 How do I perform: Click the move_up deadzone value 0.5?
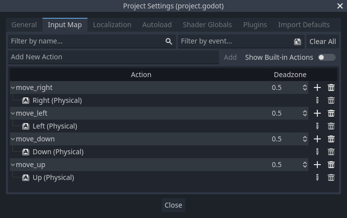pyautogui.click(x=277, y=165)
